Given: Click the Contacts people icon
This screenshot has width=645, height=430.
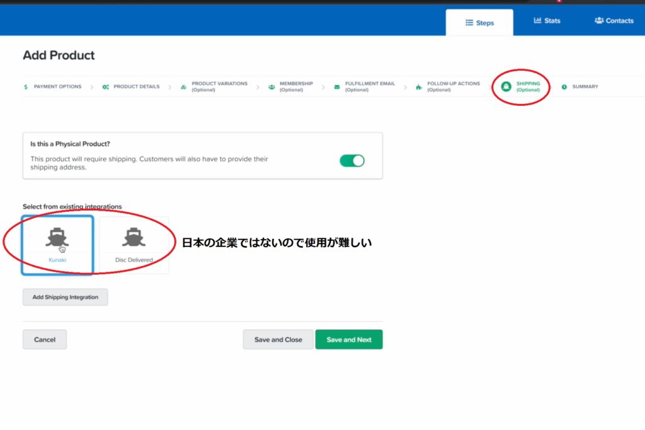Looking at the screenshot, I should [599, 20].
